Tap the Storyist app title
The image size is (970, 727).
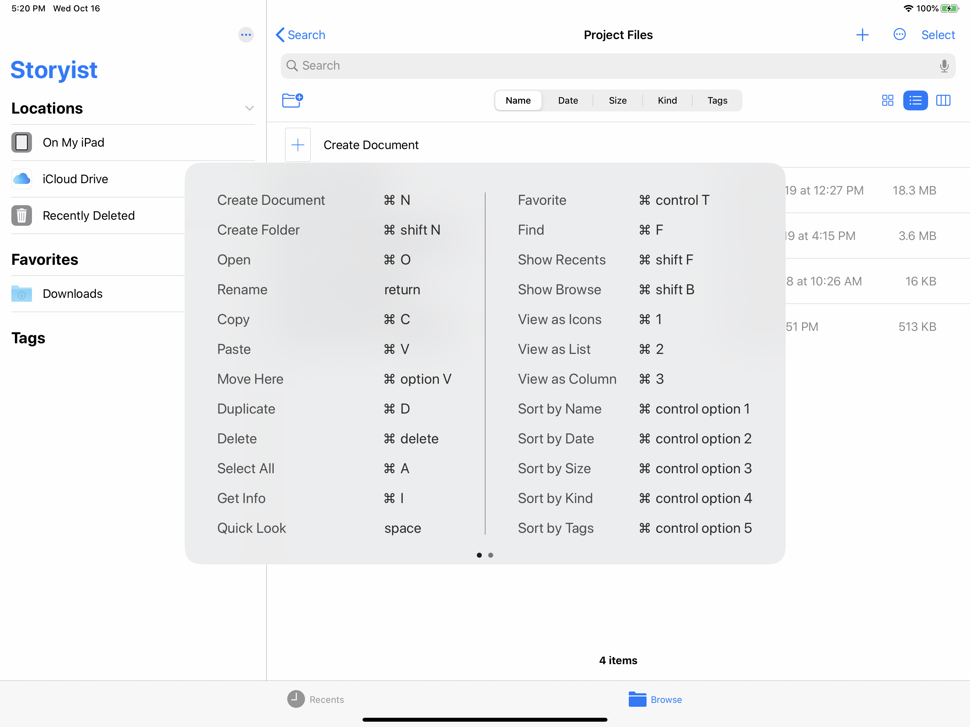pyautogui.click(x=54, y=70)
